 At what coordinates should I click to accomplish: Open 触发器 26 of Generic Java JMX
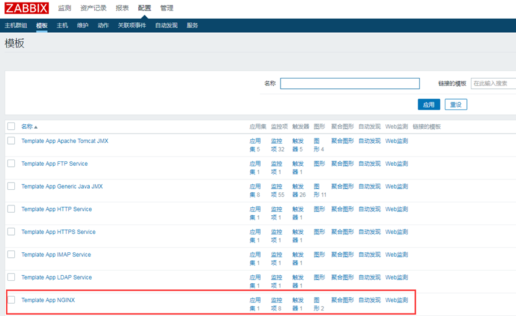pos(299,190)
